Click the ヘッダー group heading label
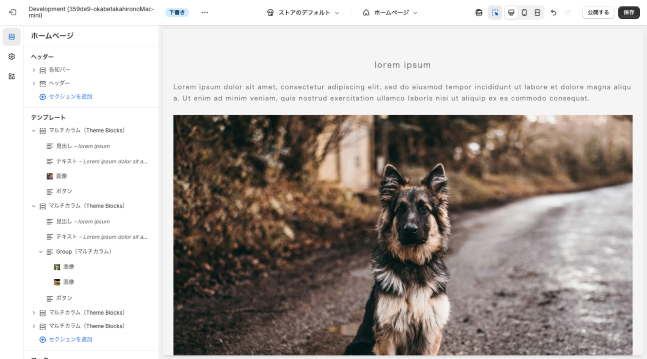 (x=42, y=57)
